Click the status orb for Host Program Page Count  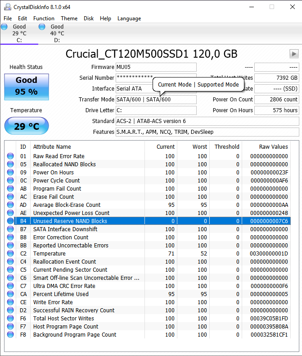click(10, 327)
